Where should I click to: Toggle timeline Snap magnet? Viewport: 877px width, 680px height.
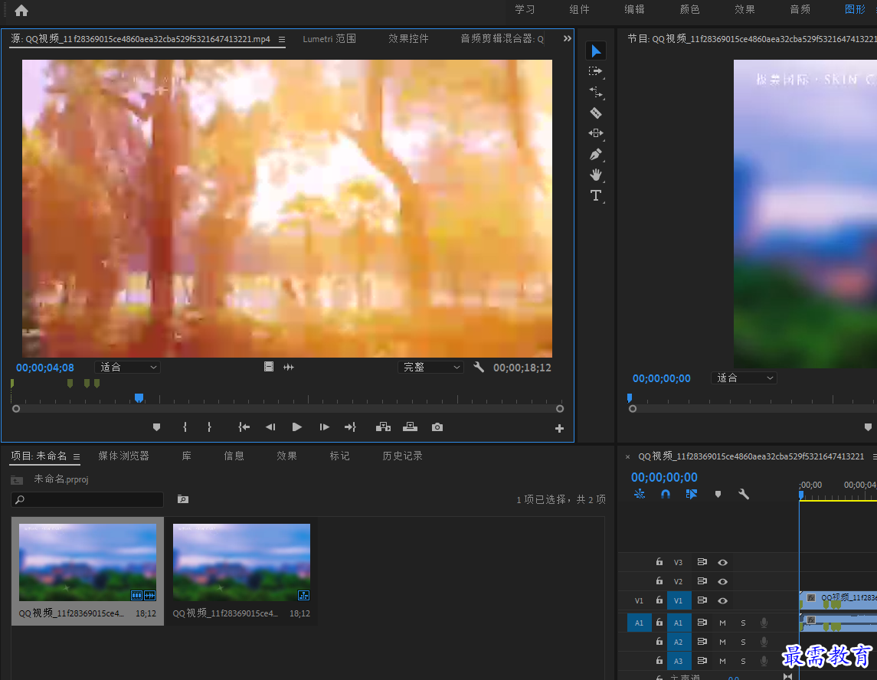pos(666,495)
